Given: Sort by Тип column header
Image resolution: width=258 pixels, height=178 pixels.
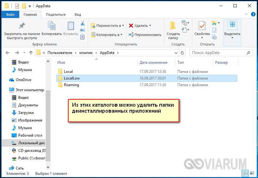Looking at the screenshot, I should 181,62.
